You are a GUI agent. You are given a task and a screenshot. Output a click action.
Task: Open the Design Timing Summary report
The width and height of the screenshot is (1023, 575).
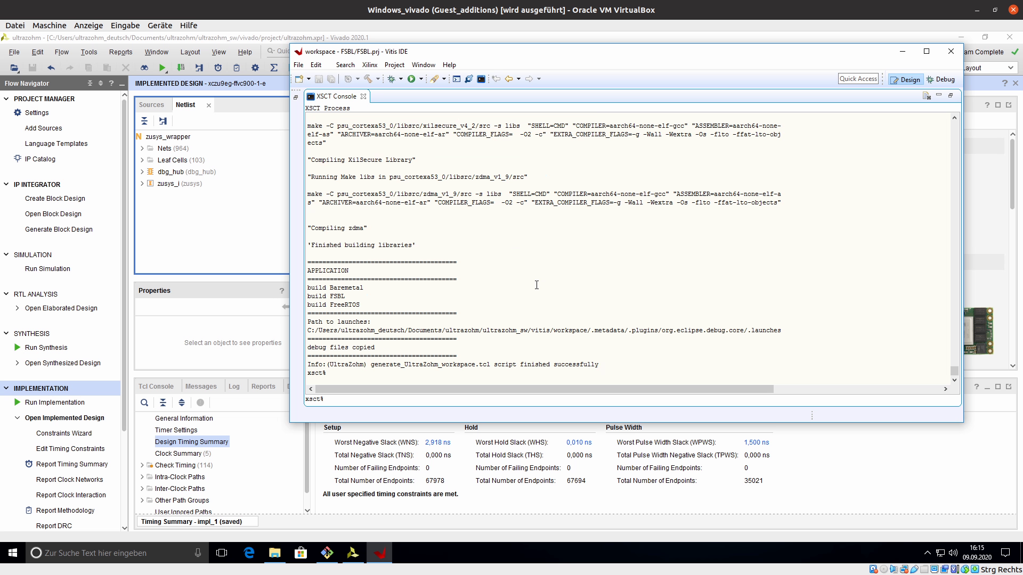[x=192, y=441]
